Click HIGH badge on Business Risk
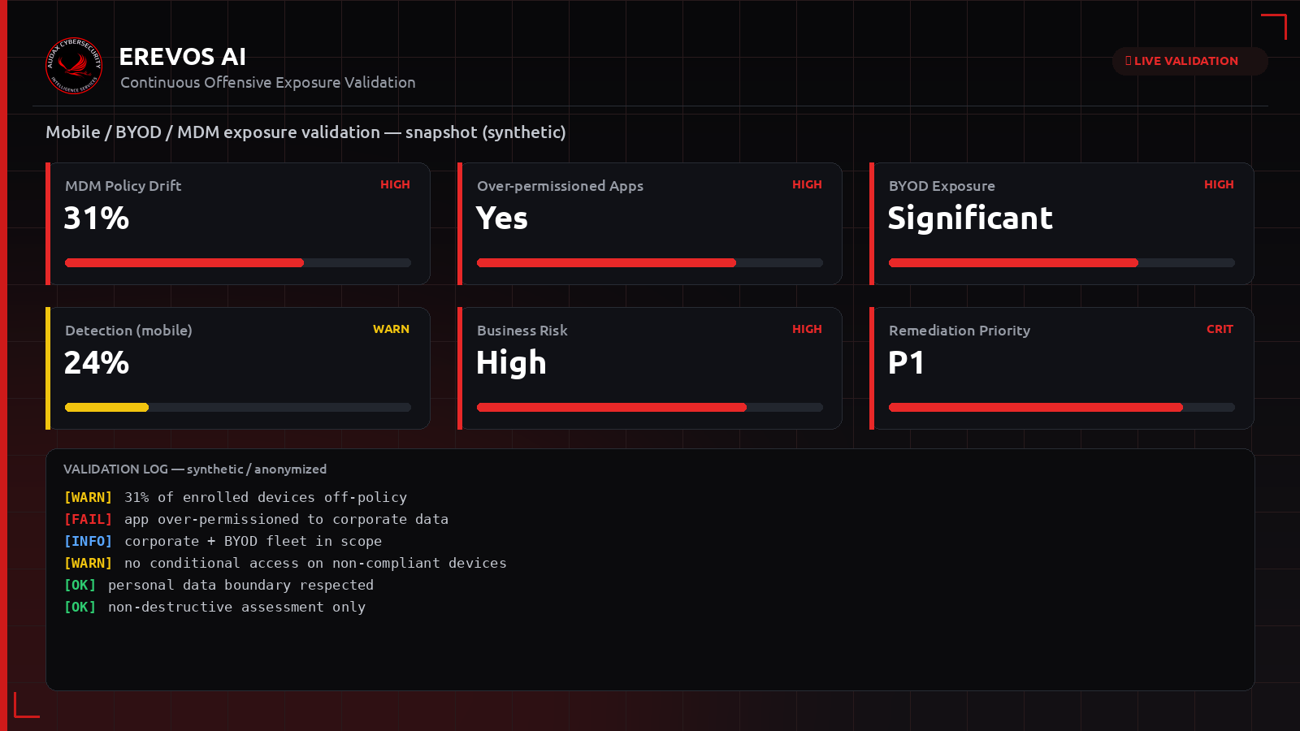Image resolution: width=1300 pixels, height=731 pixels. point(807,329)
